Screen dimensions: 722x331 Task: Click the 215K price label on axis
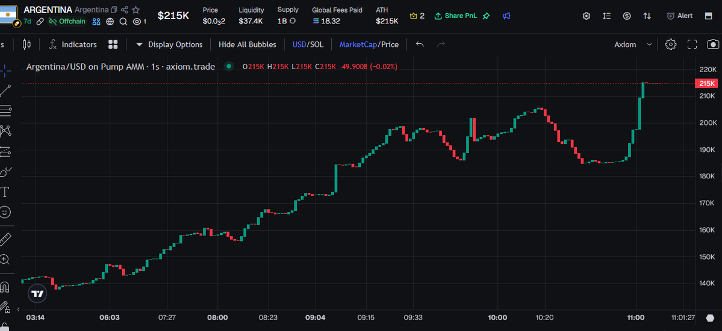[x=707, y=83]
